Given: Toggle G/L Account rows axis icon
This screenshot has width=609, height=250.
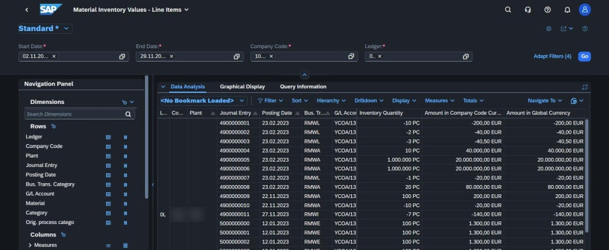Looking at the screenshot, I should click(109, 194).
